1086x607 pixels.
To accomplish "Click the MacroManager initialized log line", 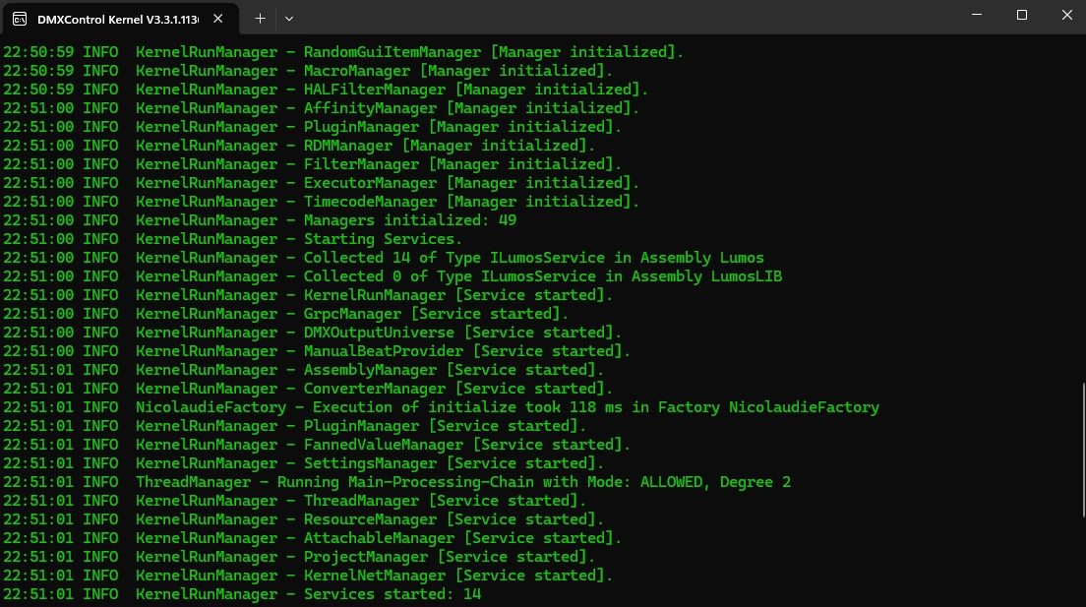I will (x=308, y=71).
